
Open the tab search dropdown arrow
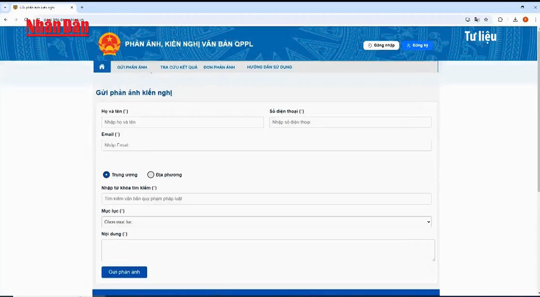tap(5, 7)
